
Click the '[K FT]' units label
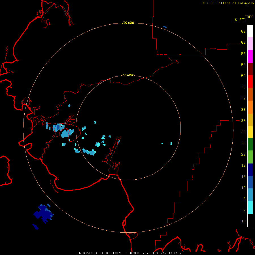point(239,20)
